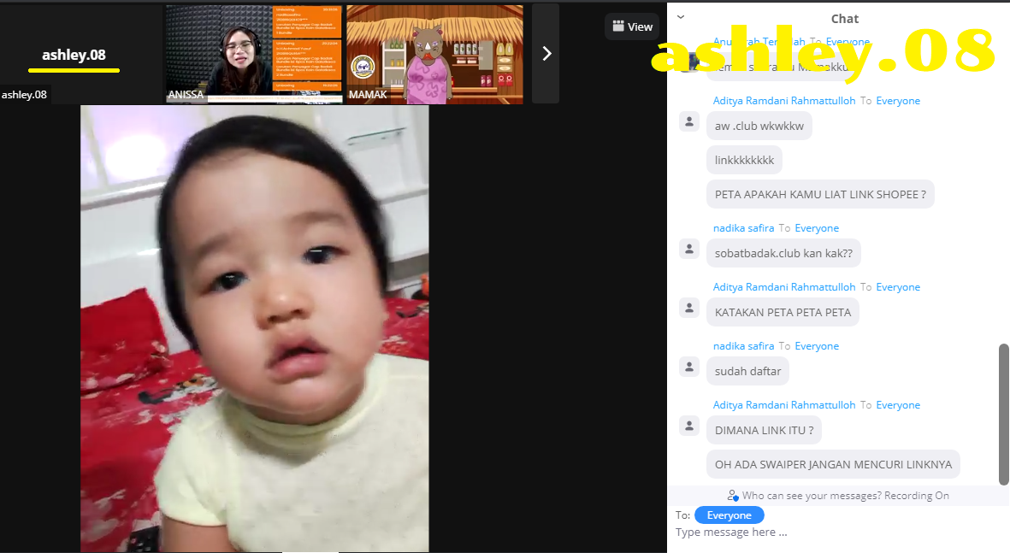Click sender name above 'aw .club wkwkkw'
Screen dimensions: 1010x553
tap(784, 101)
